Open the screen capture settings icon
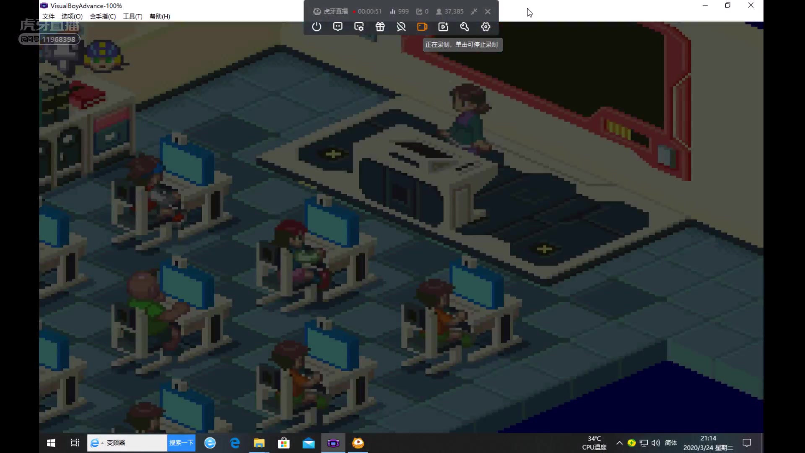Image resolution: width=805 pixels, height=453 pixels. point(359,27)
